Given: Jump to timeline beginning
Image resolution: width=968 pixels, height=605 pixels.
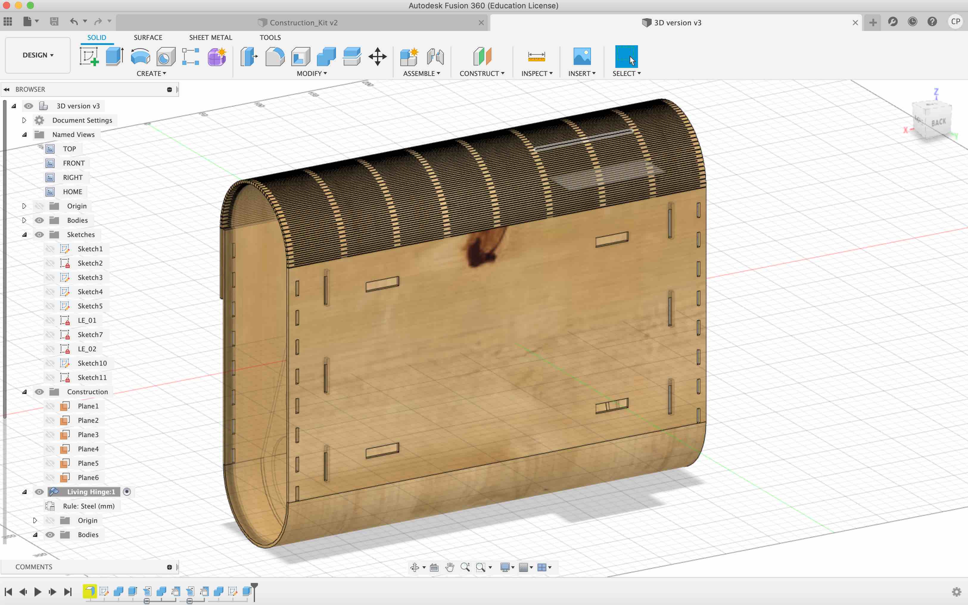Looking at the screenshot, I should [x=8, y=592].
